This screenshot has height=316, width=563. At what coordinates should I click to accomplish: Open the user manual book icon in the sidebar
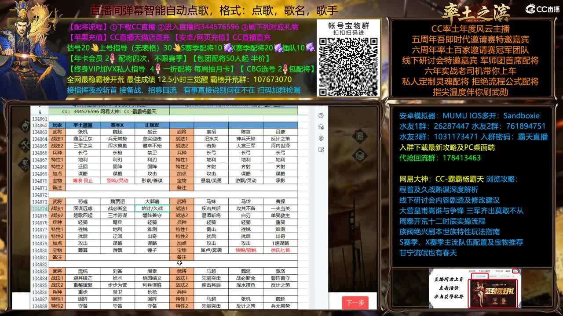click(x=322, y=150)
